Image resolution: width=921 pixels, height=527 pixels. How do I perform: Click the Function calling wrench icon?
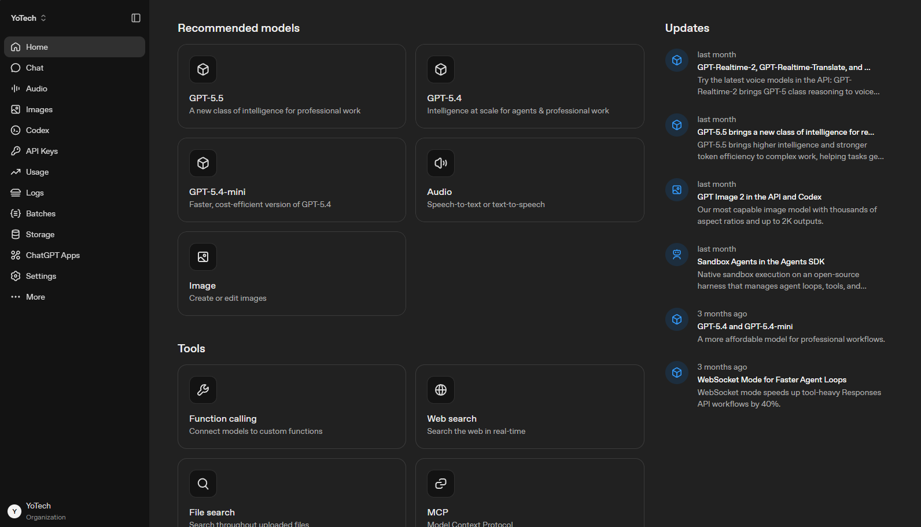click(203, 390)
